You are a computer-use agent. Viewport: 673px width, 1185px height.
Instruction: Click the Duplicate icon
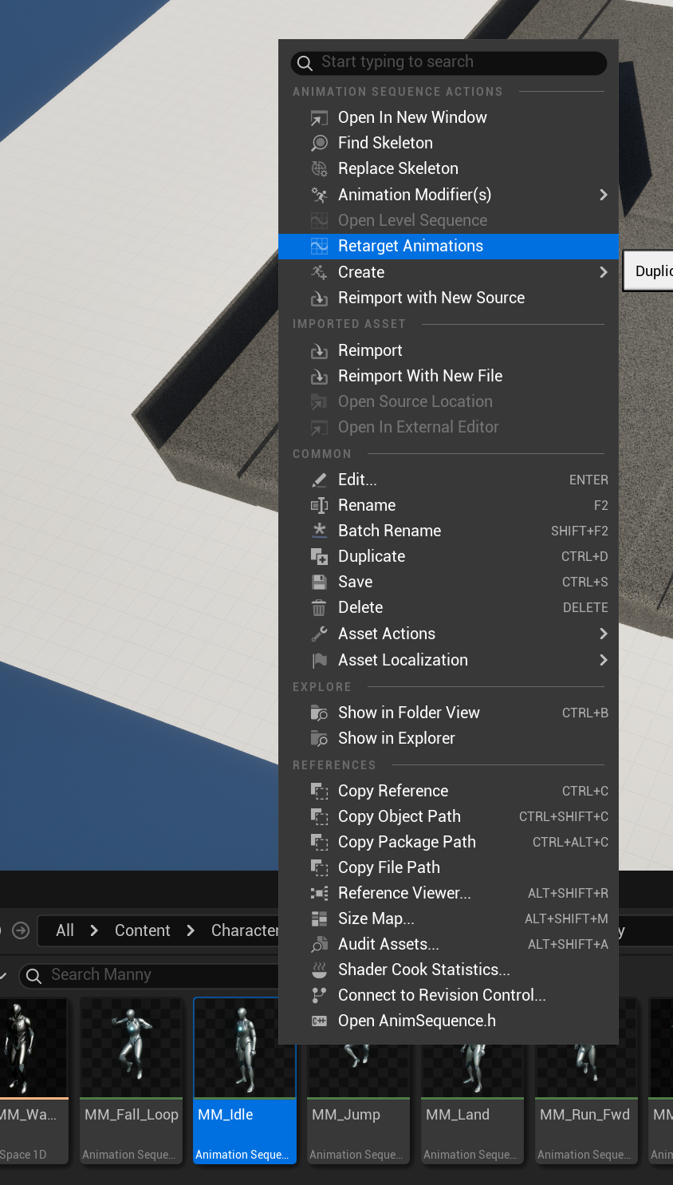[x=319, y=557]
